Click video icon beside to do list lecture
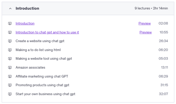The width and height of the screenshot is (176, 104). pyautogui.click(x=10, y=50)
